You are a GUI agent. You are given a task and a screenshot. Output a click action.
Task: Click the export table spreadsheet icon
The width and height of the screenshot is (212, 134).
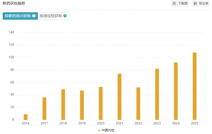(195, 3)
